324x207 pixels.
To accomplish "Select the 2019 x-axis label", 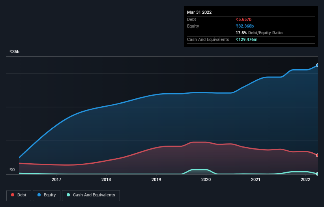I will coord(156,179).
